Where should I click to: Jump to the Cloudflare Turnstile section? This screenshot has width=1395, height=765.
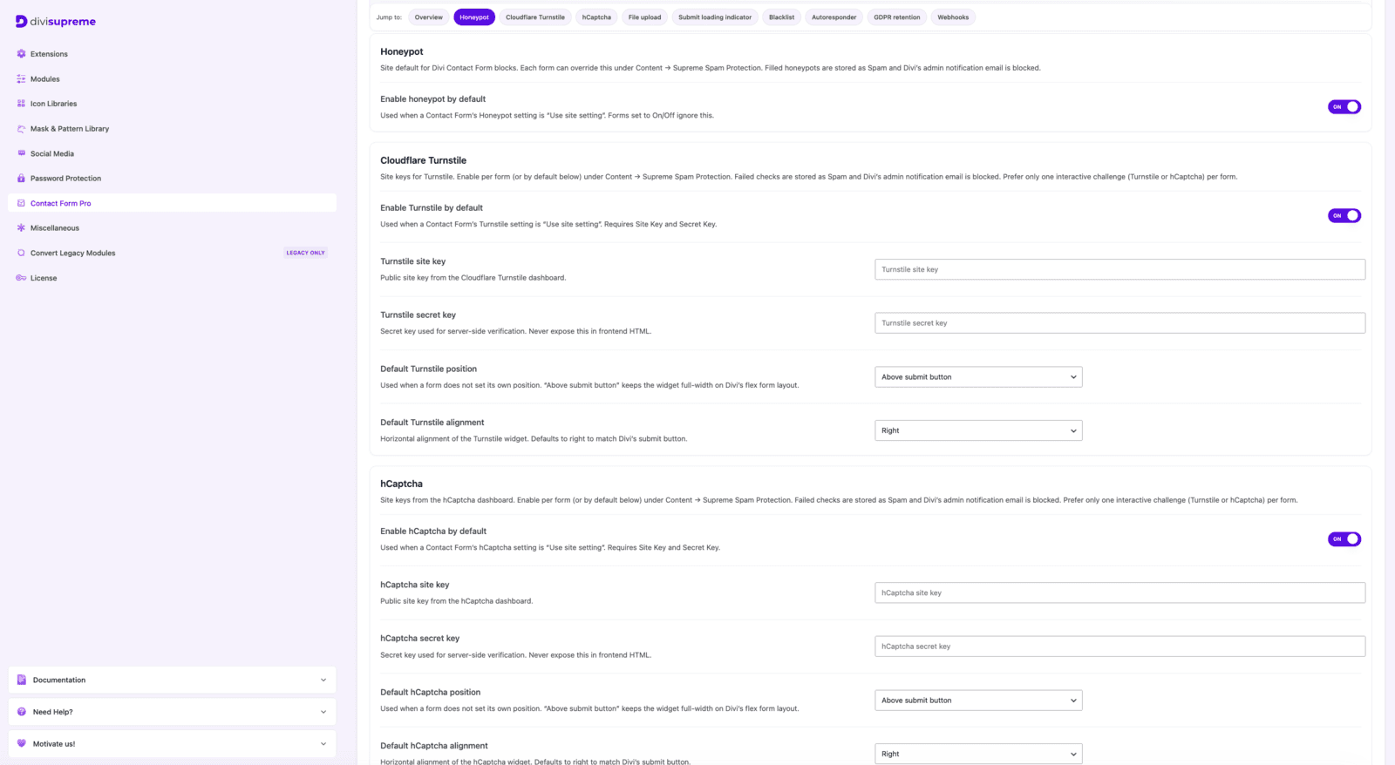click(x=535, y=17)
